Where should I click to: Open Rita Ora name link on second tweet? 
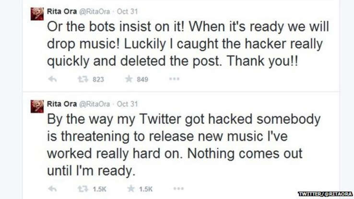pos(62,104)
